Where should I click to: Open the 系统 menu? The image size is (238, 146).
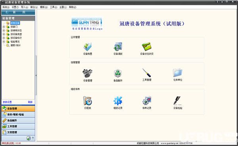(x=6, y=7)
